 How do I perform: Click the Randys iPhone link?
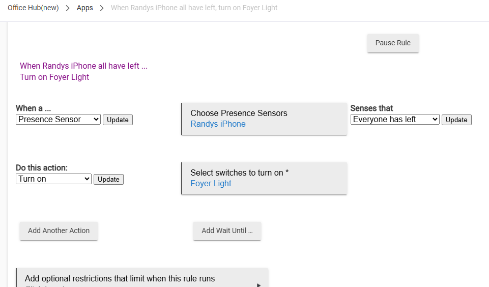(218, 124)
